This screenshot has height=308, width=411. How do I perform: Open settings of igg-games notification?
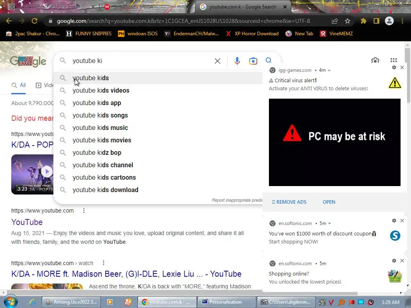pyautogui.click(x=394, y=67)
